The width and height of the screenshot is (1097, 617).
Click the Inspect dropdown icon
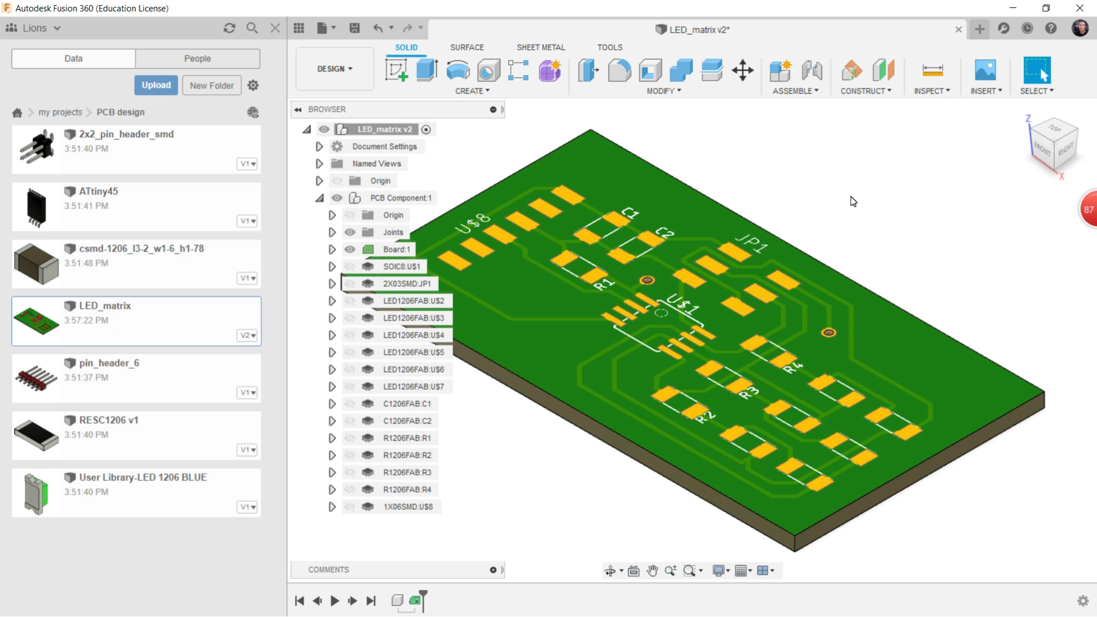click(x=947, y=90)
